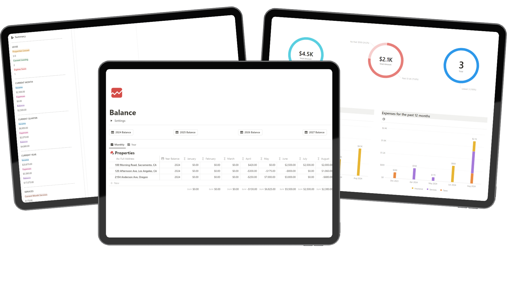
Task: Click the clock icon below Expenses chart
Action: pos(384,119)
